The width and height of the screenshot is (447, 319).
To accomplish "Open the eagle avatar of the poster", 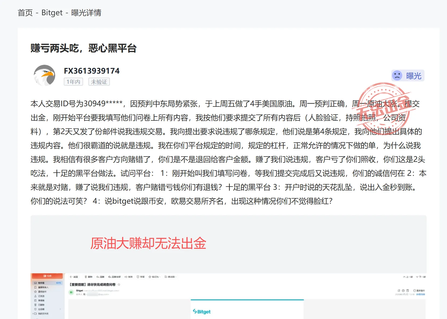I will pyautogui.click(x=44, y=75).
